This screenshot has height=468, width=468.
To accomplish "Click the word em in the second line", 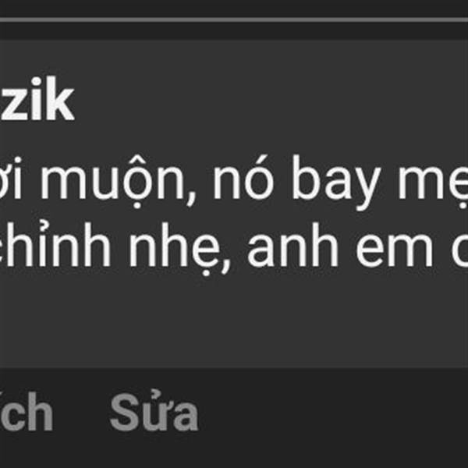I will [395, 250].
